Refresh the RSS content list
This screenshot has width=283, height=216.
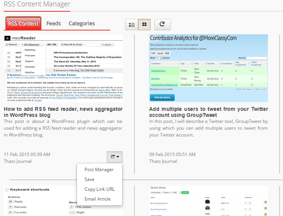162,24
